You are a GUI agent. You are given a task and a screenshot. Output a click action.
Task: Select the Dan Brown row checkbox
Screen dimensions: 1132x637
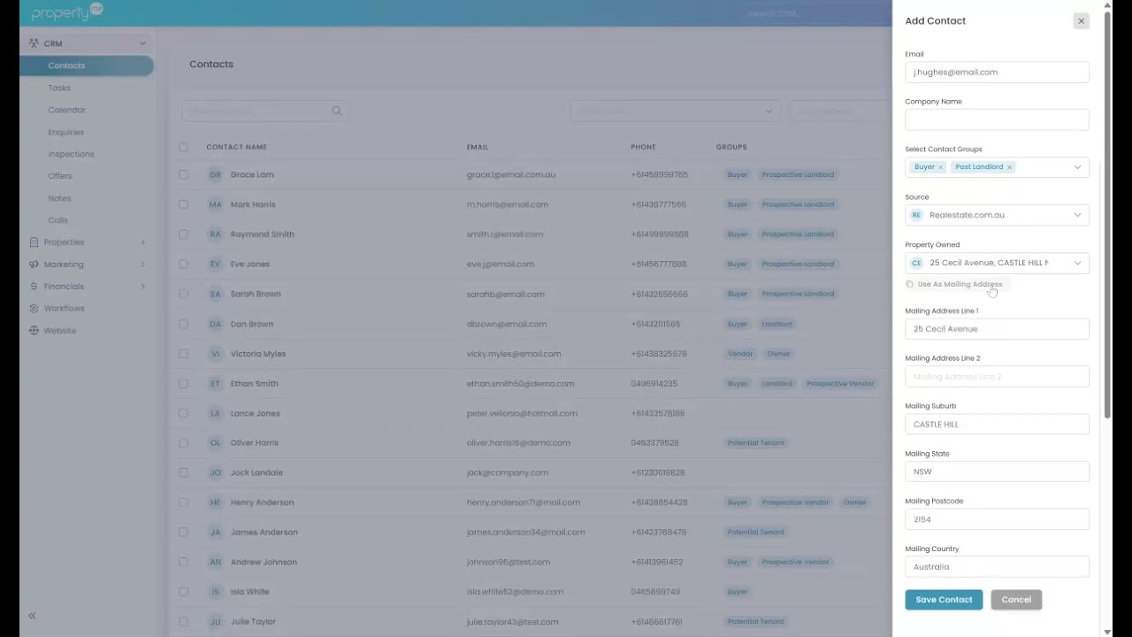(x=183, y=324)
